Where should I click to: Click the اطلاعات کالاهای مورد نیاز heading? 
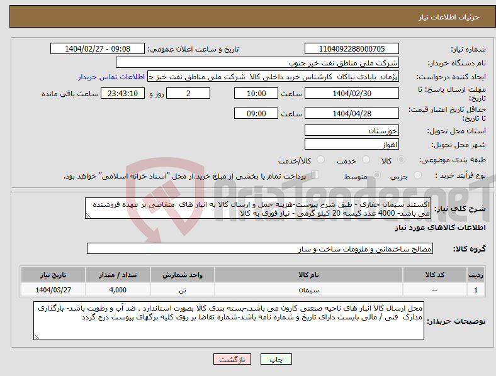(441, 228)
